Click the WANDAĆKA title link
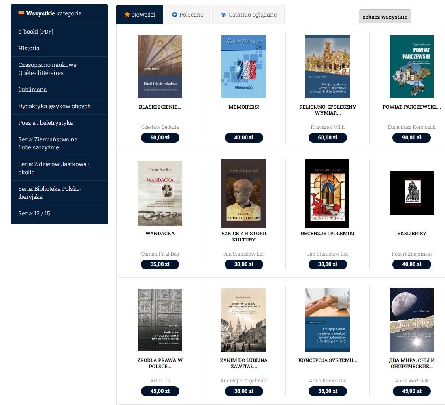 [x=160, y=234]
